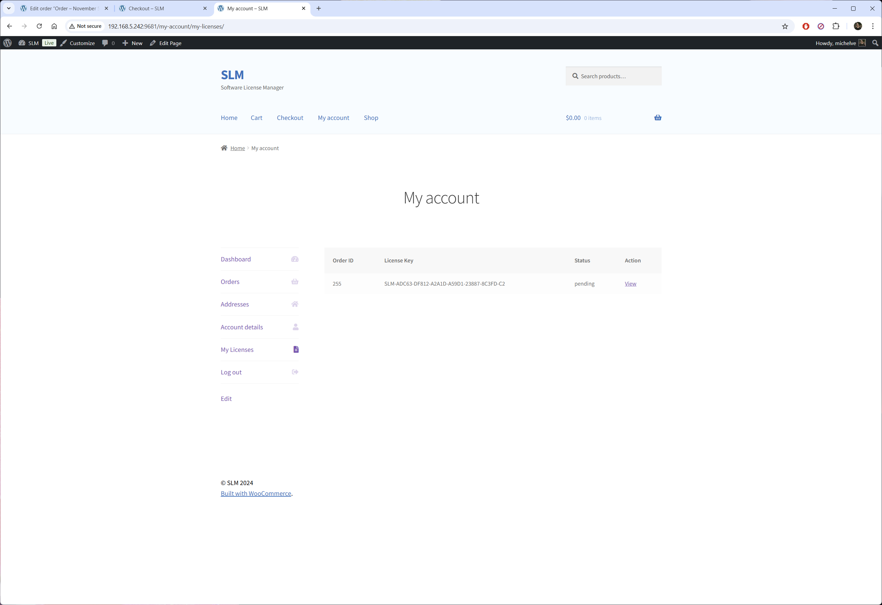Viewport: 882px width, 605px height.
Task: Open the Shop navigation link
Action: [x=371, y=118]
